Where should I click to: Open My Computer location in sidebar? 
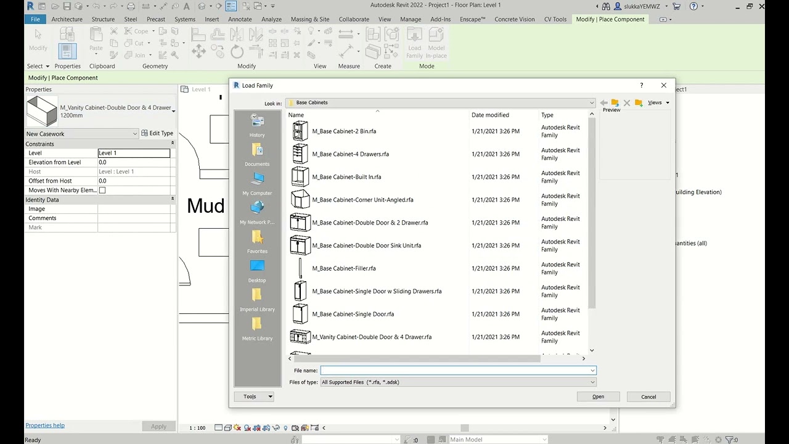(x=257, y=184)
